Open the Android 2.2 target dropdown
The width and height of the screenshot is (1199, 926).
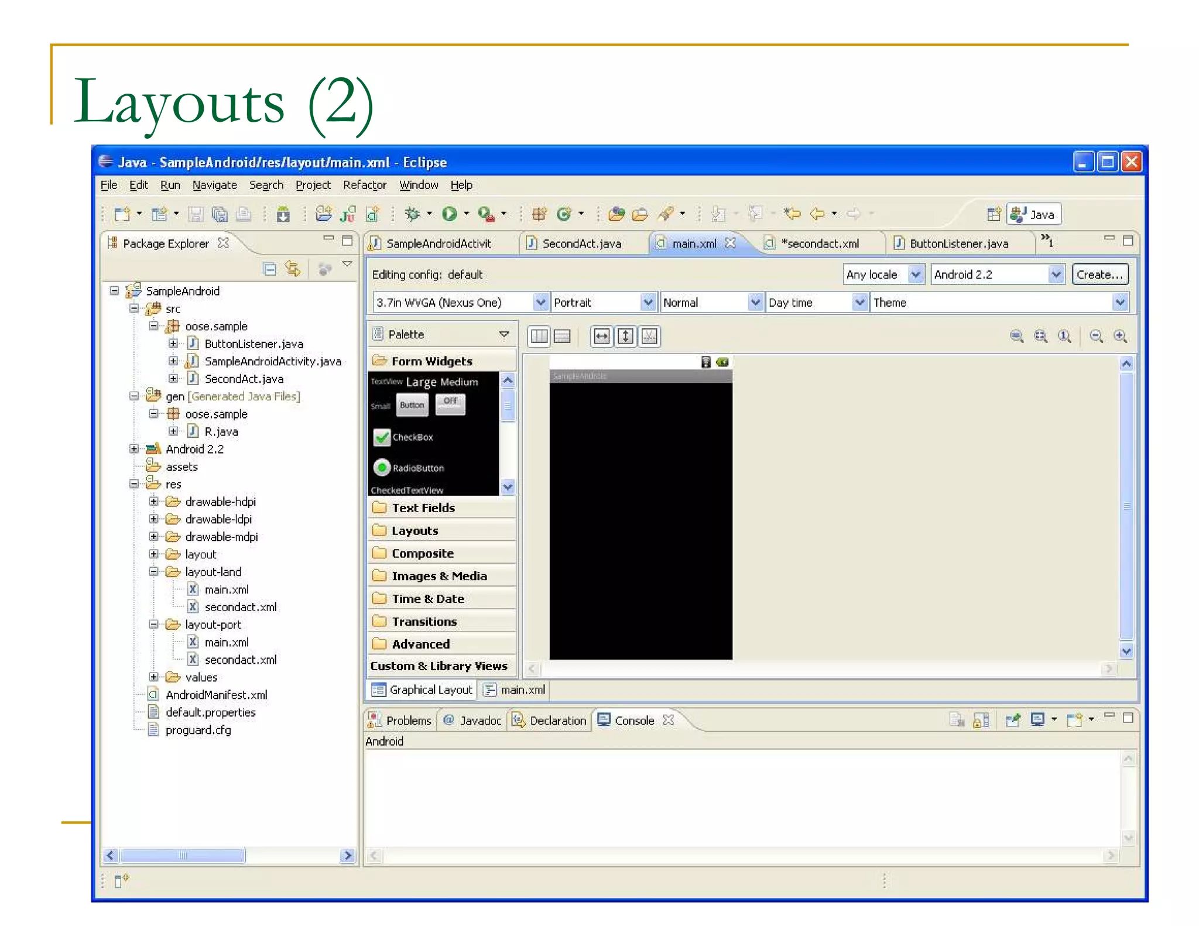[1056, 275]
